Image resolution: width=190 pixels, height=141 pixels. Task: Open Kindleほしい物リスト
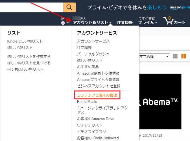click(25, 41)
